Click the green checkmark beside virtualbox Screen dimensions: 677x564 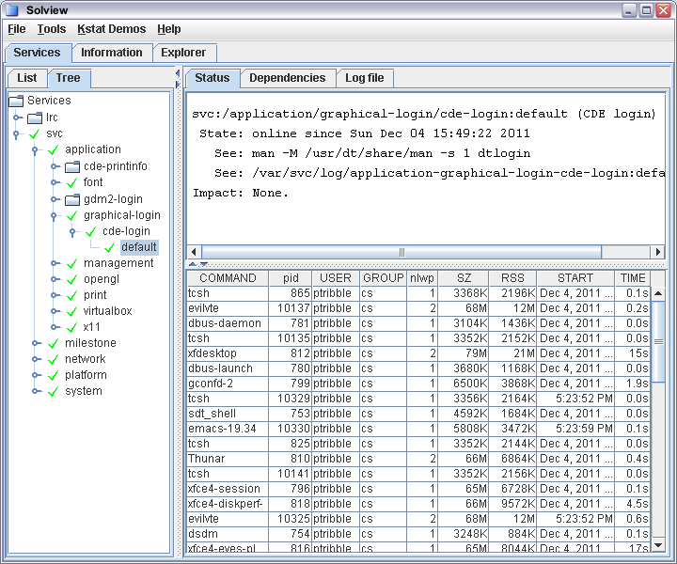point(71,311)
